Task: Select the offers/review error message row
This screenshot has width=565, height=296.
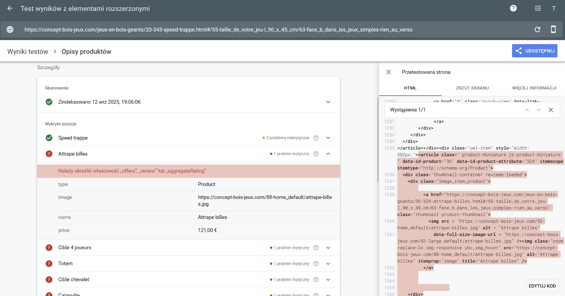Action: pos(188,171)
